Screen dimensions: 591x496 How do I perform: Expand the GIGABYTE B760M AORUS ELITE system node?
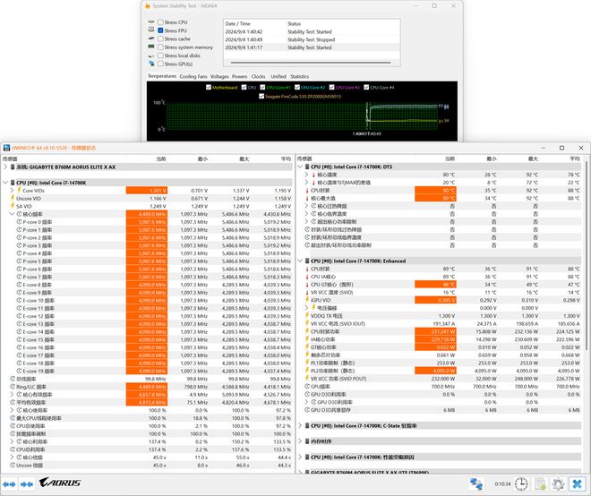[x=7, y=167]
